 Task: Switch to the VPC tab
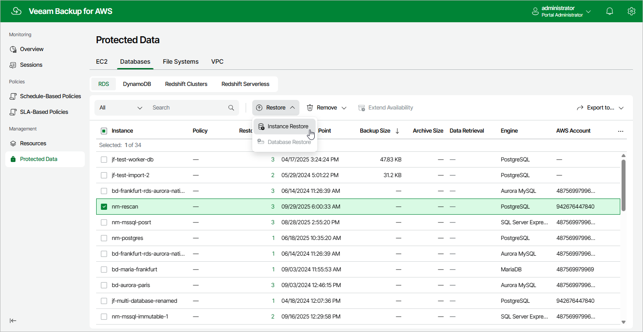pyautogui.click(x=217, y=62)
